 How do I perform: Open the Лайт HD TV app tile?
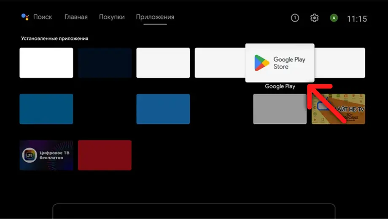338,109
